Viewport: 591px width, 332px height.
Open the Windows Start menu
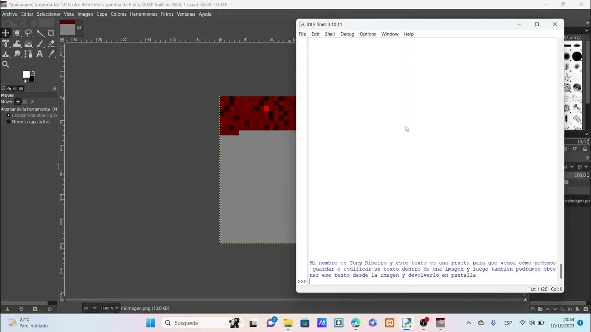(x=151, y=323)
